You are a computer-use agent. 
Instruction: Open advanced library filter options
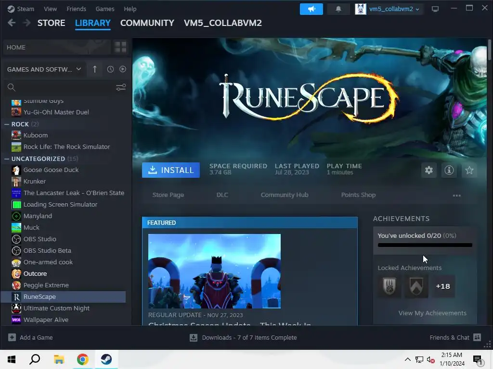coord(121,87)
